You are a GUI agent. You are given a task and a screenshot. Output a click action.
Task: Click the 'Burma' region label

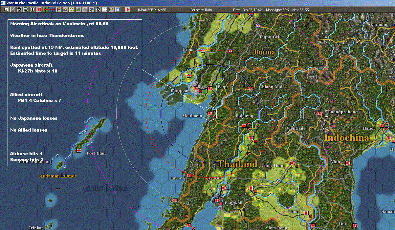coord(264,52)
